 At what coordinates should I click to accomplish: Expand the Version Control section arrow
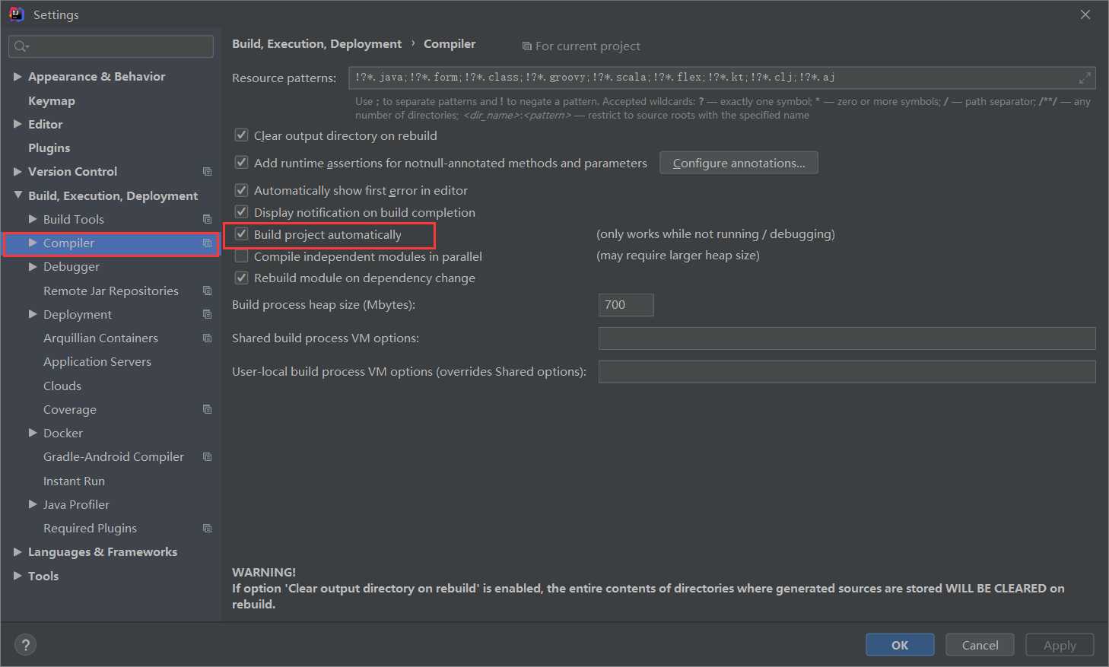click(17, 172)
